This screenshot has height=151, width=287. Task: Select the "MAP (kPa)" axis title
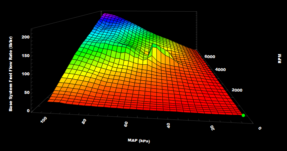(x=139, y=140)
